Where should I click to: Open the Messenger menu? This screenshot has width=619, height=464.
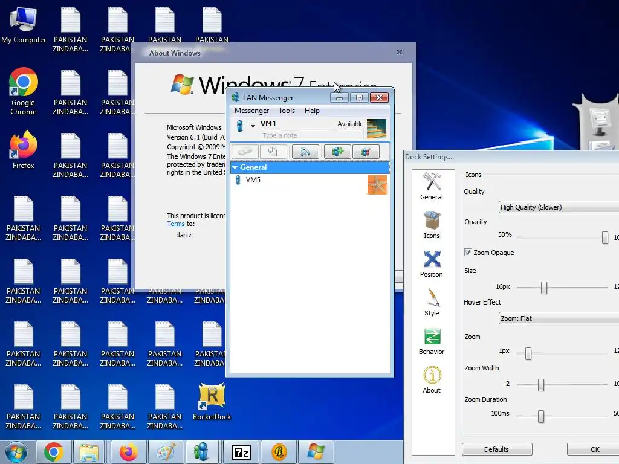[x=252, y=111]
